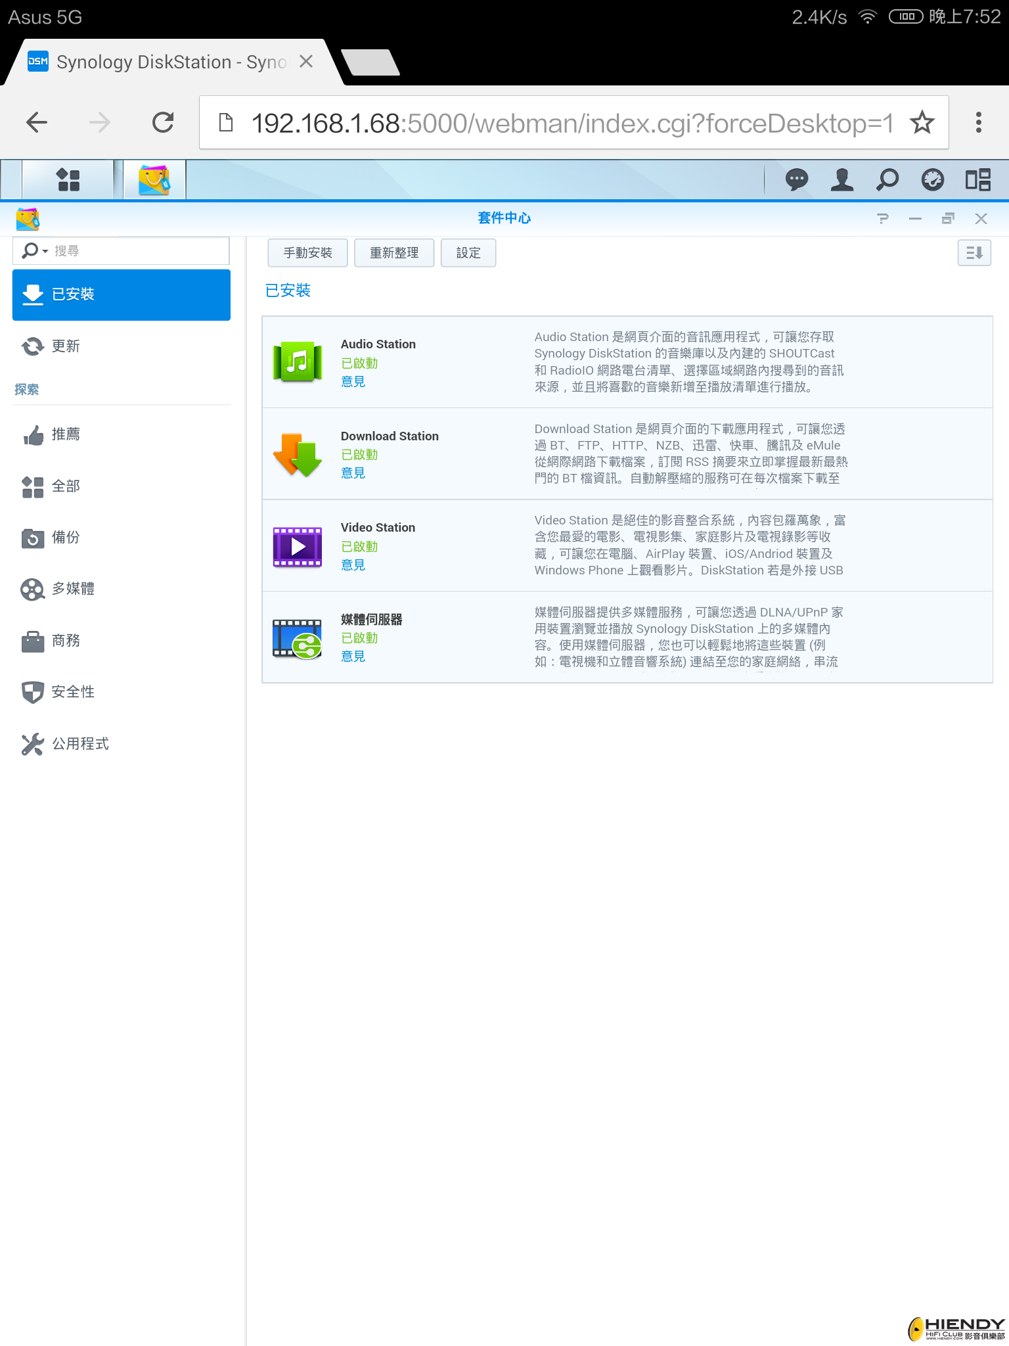Click the Audio Station package icon

click(298, 361)
